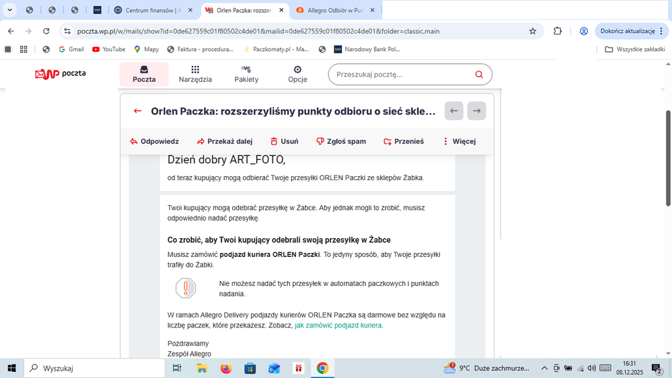Image resolution: width=672 pixels, height=378 pixels.
Task: Go to next email with right arrow button
Action: coord(476,111)
